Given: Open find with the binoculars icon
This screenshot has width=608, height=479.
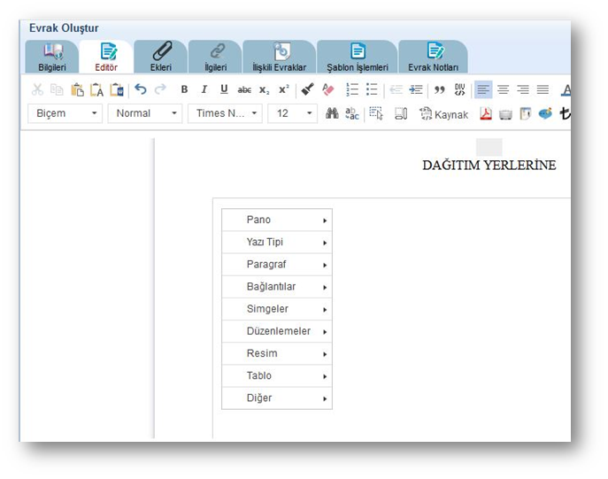Looking at the screenshot, I should (x=332, y=113).
